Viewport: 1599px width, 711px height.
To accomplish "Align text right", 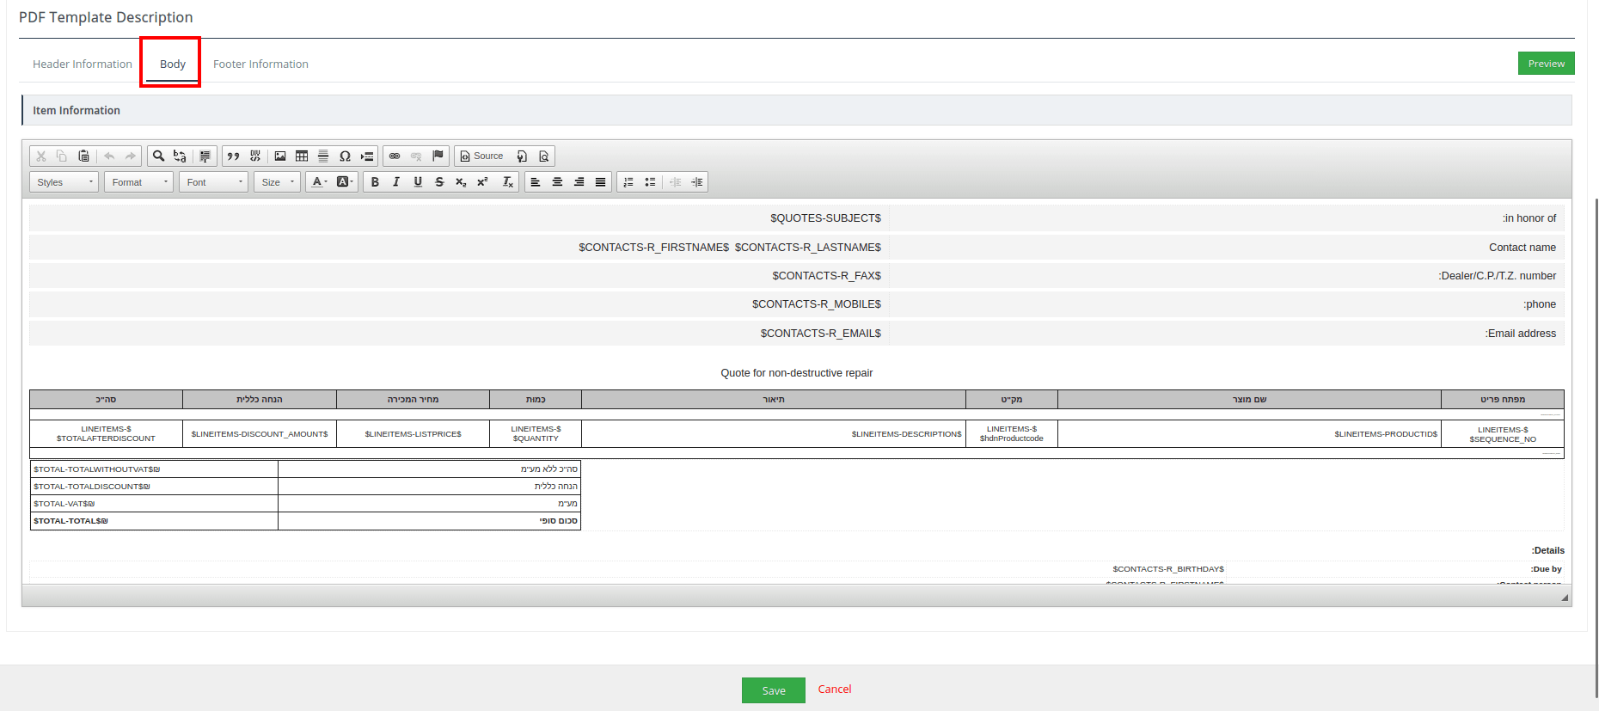I will (x=579, y=181).
